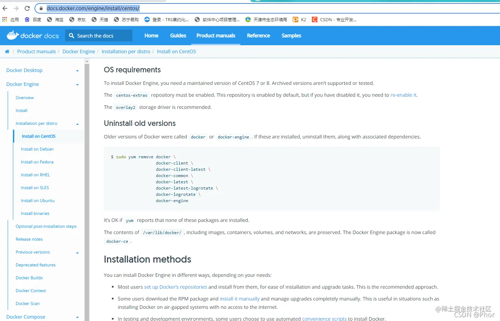Open Docker Buildx in sidebar
Screen dimensions: 500x321
29,278
